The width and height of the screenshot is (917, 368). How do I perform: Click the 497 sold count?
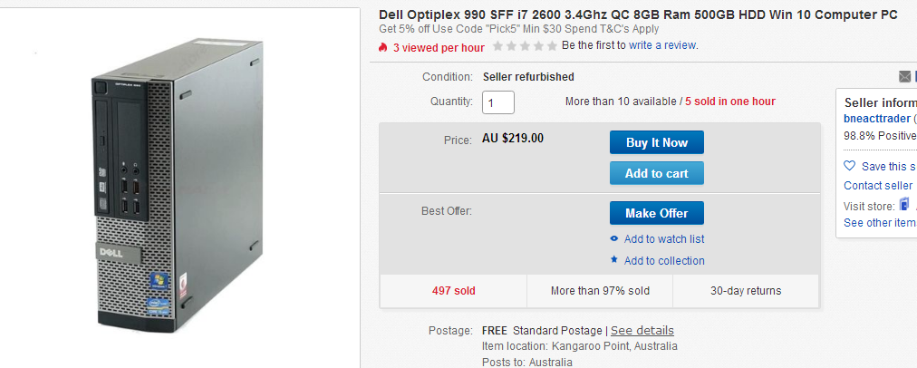454,291
